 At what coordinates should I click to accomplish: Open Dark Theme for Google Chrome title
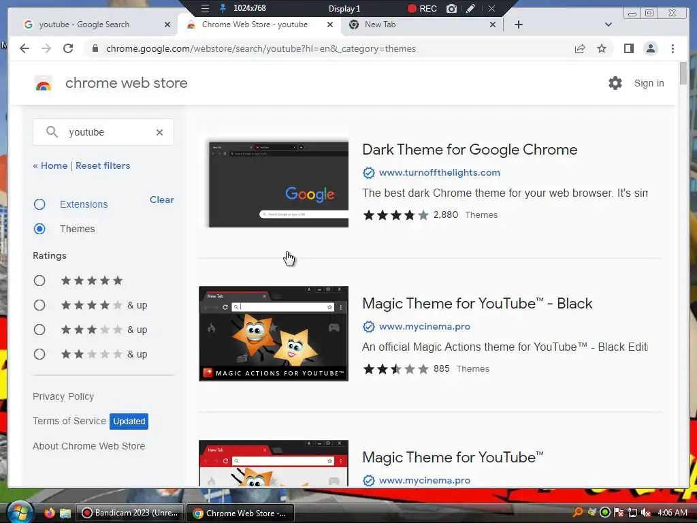[470, 149]
